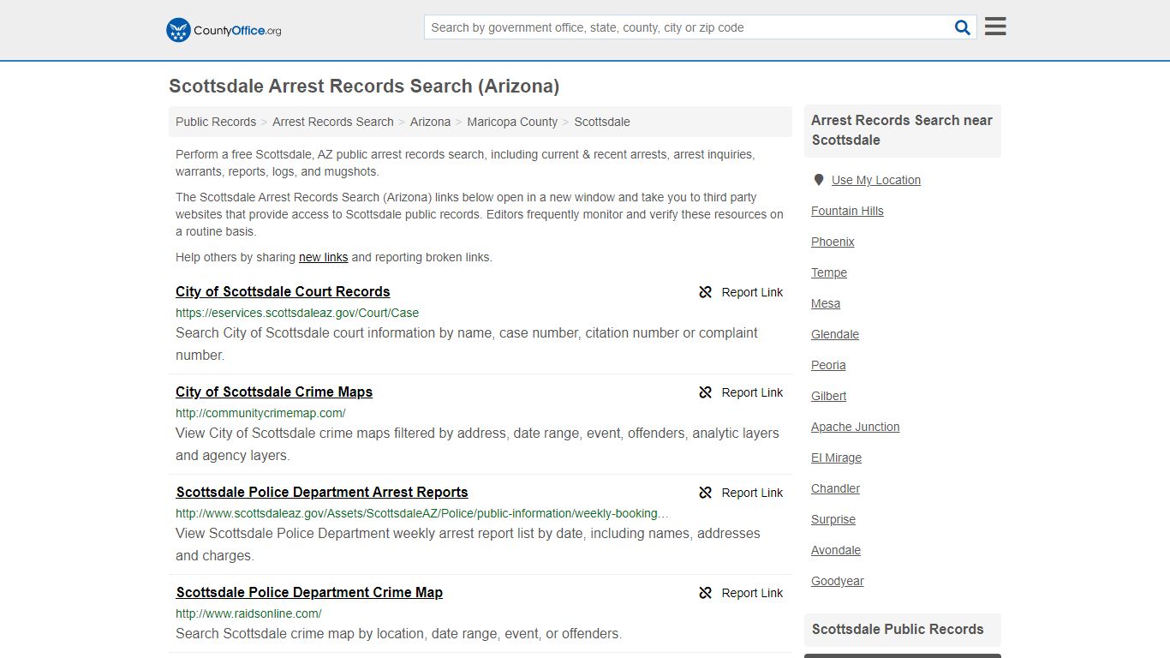Open the hamburger menu icon
Viewport: 1170px width, 658px height.
[995, 27]
